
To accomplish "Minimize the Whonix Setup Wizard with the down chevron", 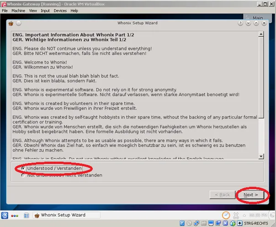I will pyautogui.click(x=248, y=23).
